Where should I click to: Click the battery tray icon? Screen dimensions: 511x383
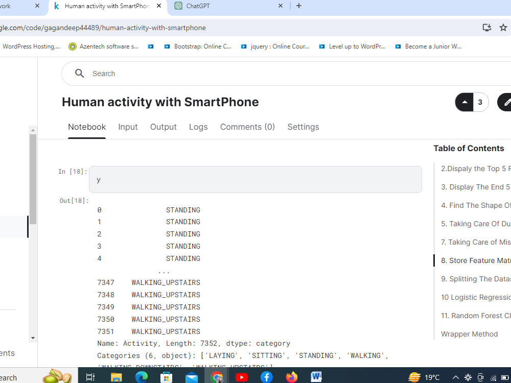[x=505, y=377]
